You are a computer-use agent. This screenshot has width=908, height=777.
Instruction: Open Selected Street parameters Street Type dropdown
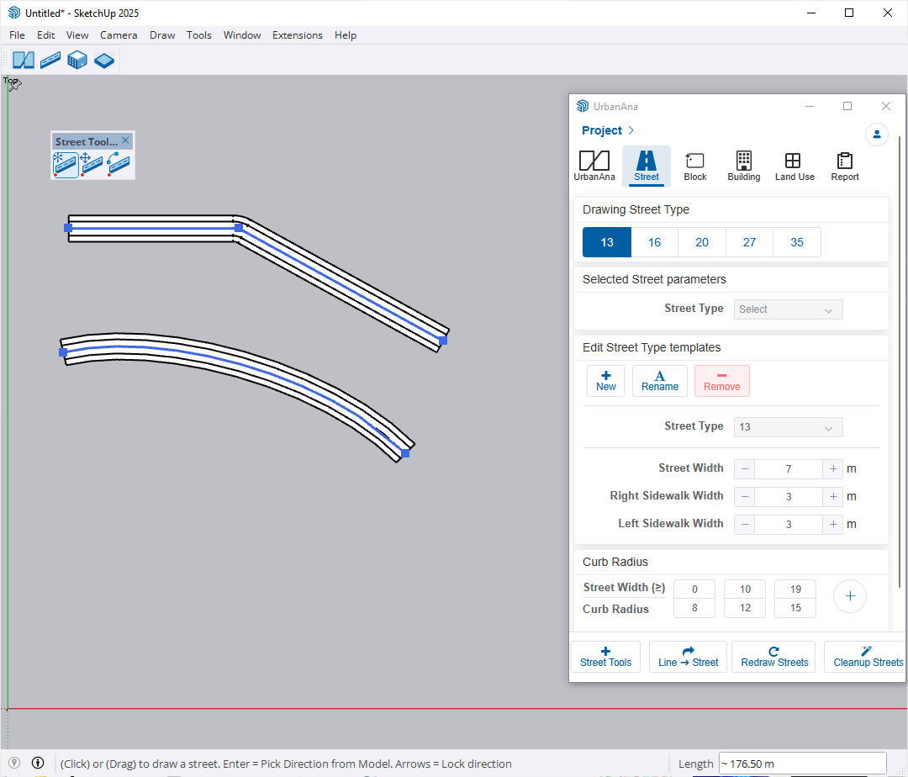click(788, 309)
